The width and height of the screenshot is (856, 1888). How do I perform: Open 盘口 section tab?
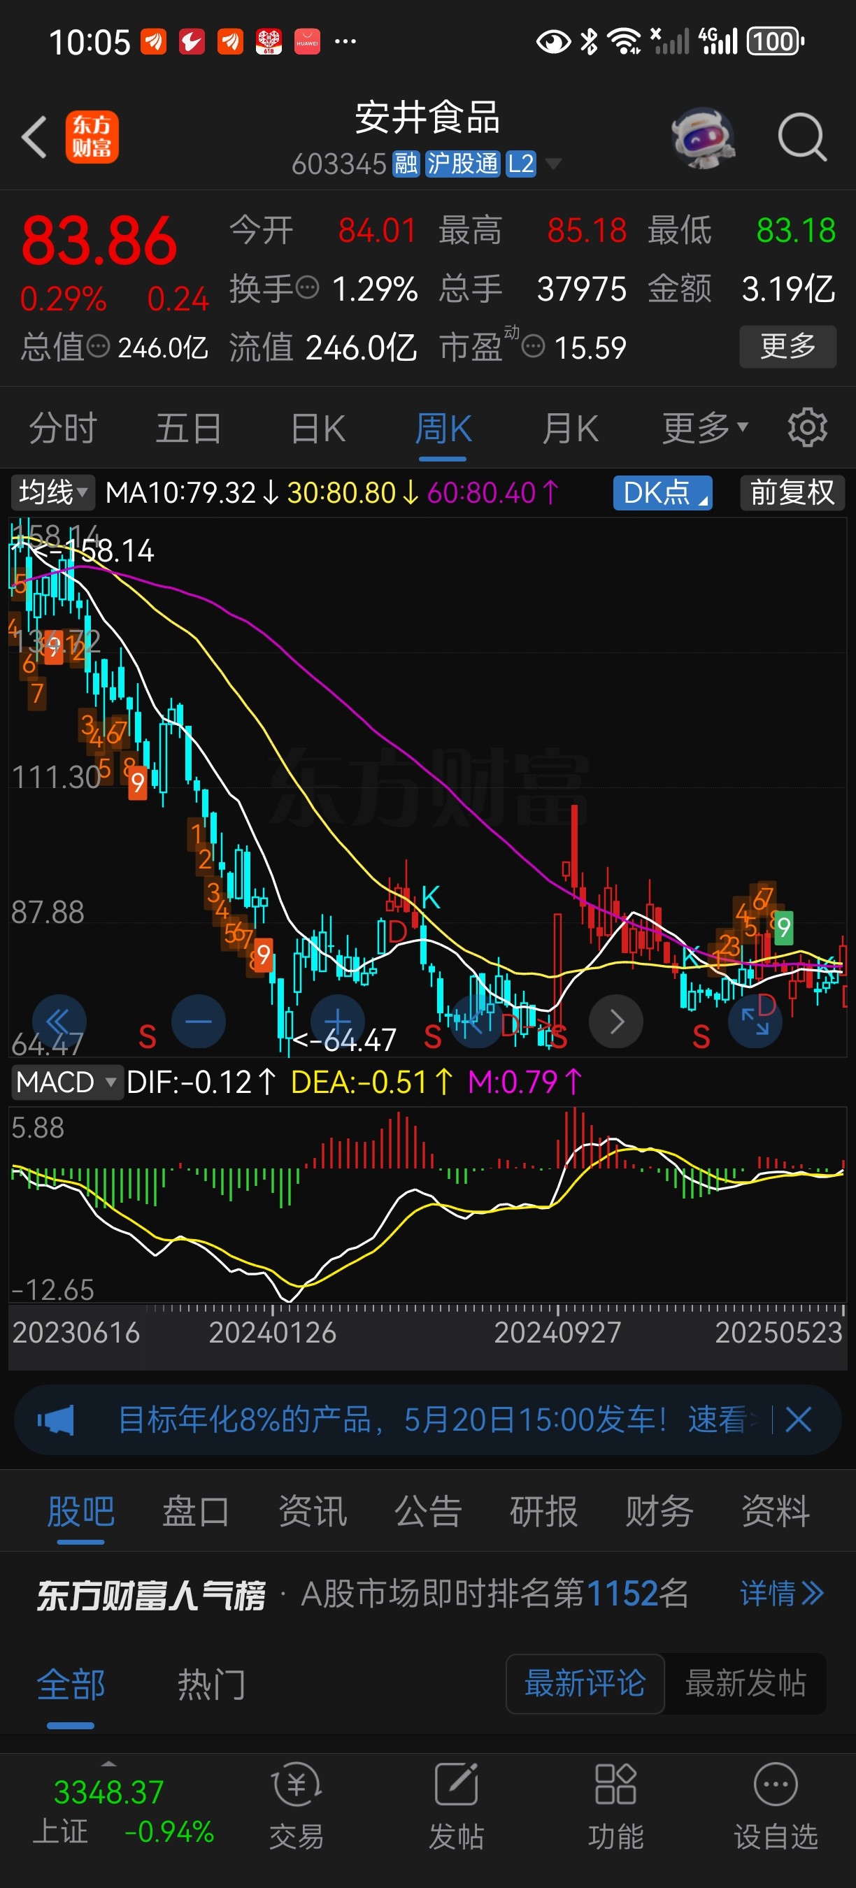pos(196,1511)
